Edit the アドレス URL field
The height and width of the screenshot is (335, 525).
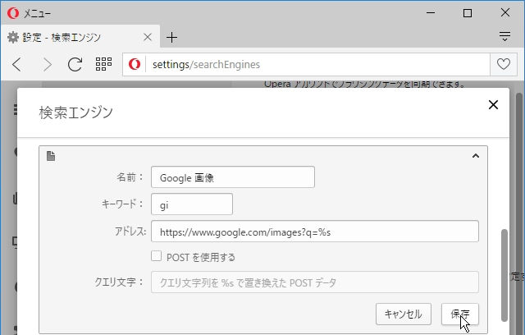[315, 232]
